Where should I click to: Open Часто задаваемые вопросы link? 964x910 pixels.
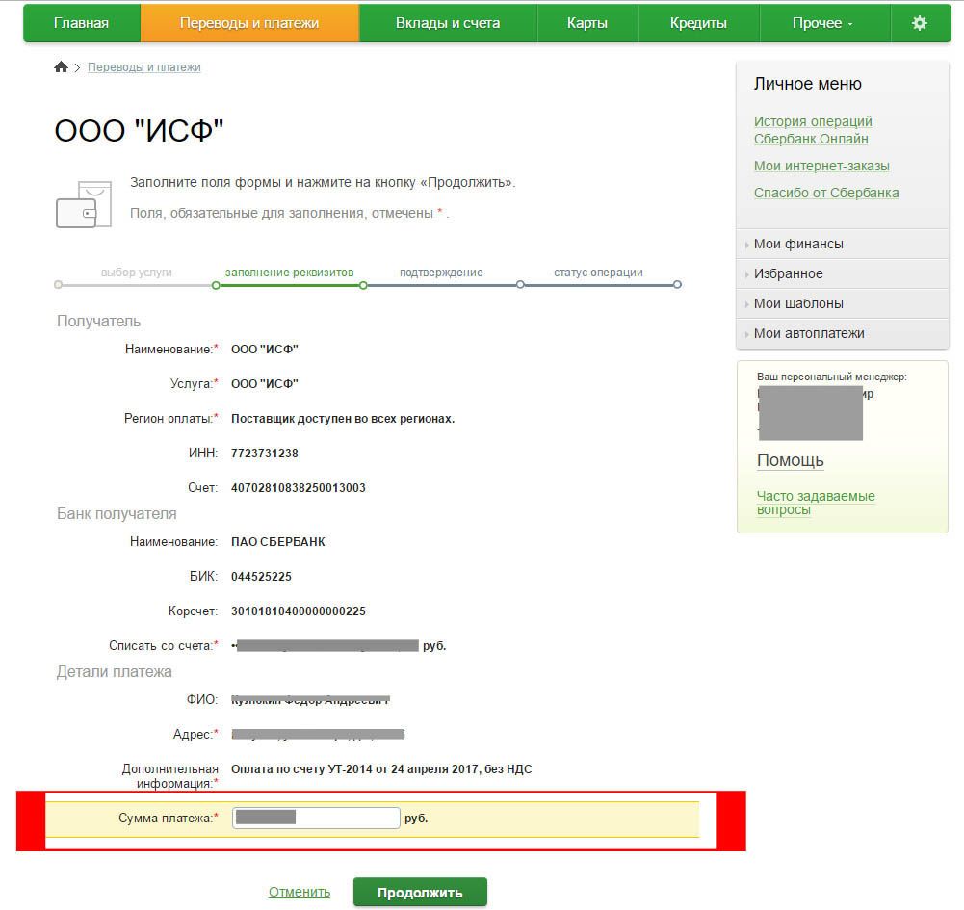tap(815, 503)
